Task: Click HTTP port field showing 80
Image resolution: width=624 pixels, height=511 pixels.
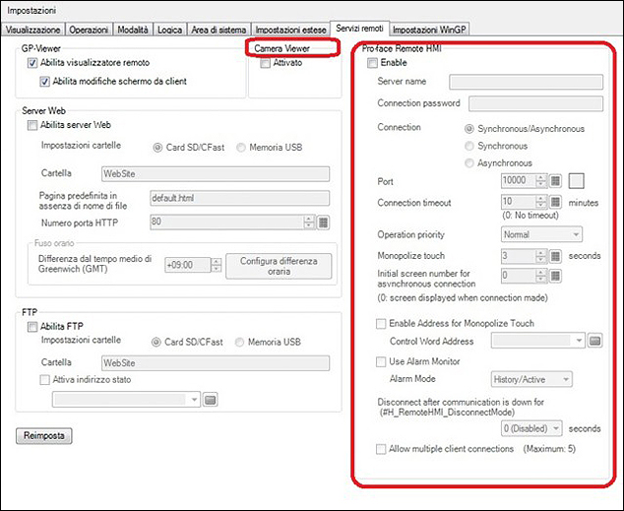Action: coord(226,223)
